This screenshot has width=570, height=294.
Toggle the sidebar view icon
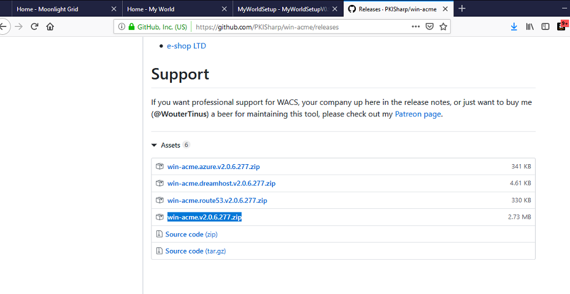tap(545, 26)
